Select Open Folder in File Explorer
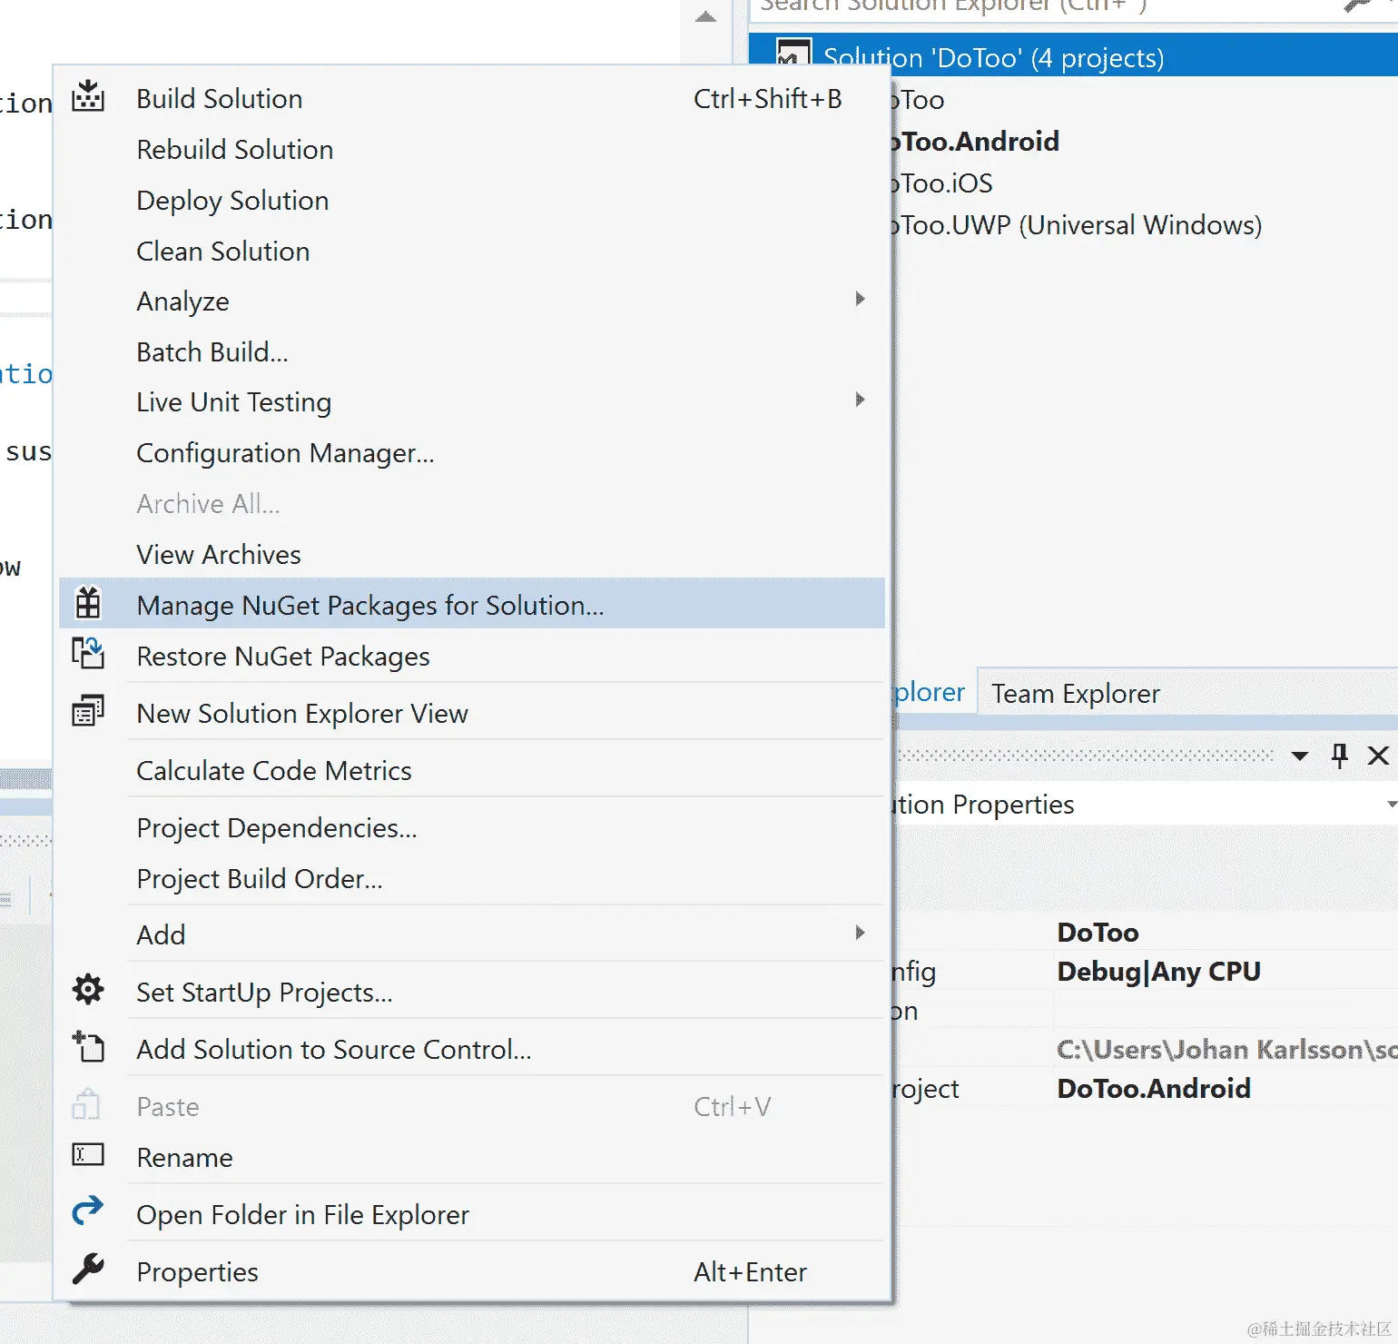 pyautogui.click(x=472, y=1214)
